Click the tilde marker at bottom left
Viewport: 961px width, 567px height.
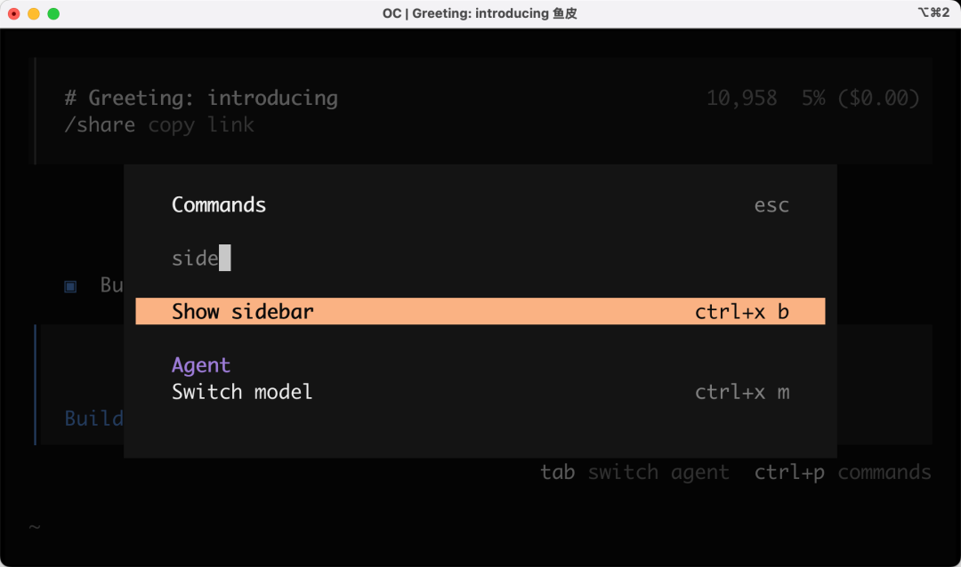[35, 526]
